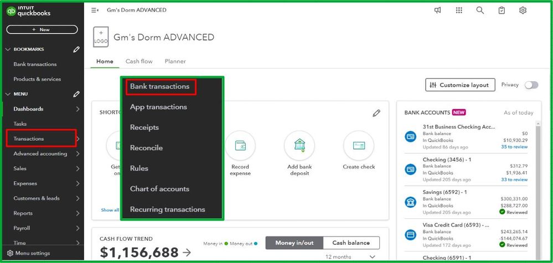The height and width of the screenshot is (263, 553).
Task: Open the settings gear icon
Action: click(x=523, y=10)
